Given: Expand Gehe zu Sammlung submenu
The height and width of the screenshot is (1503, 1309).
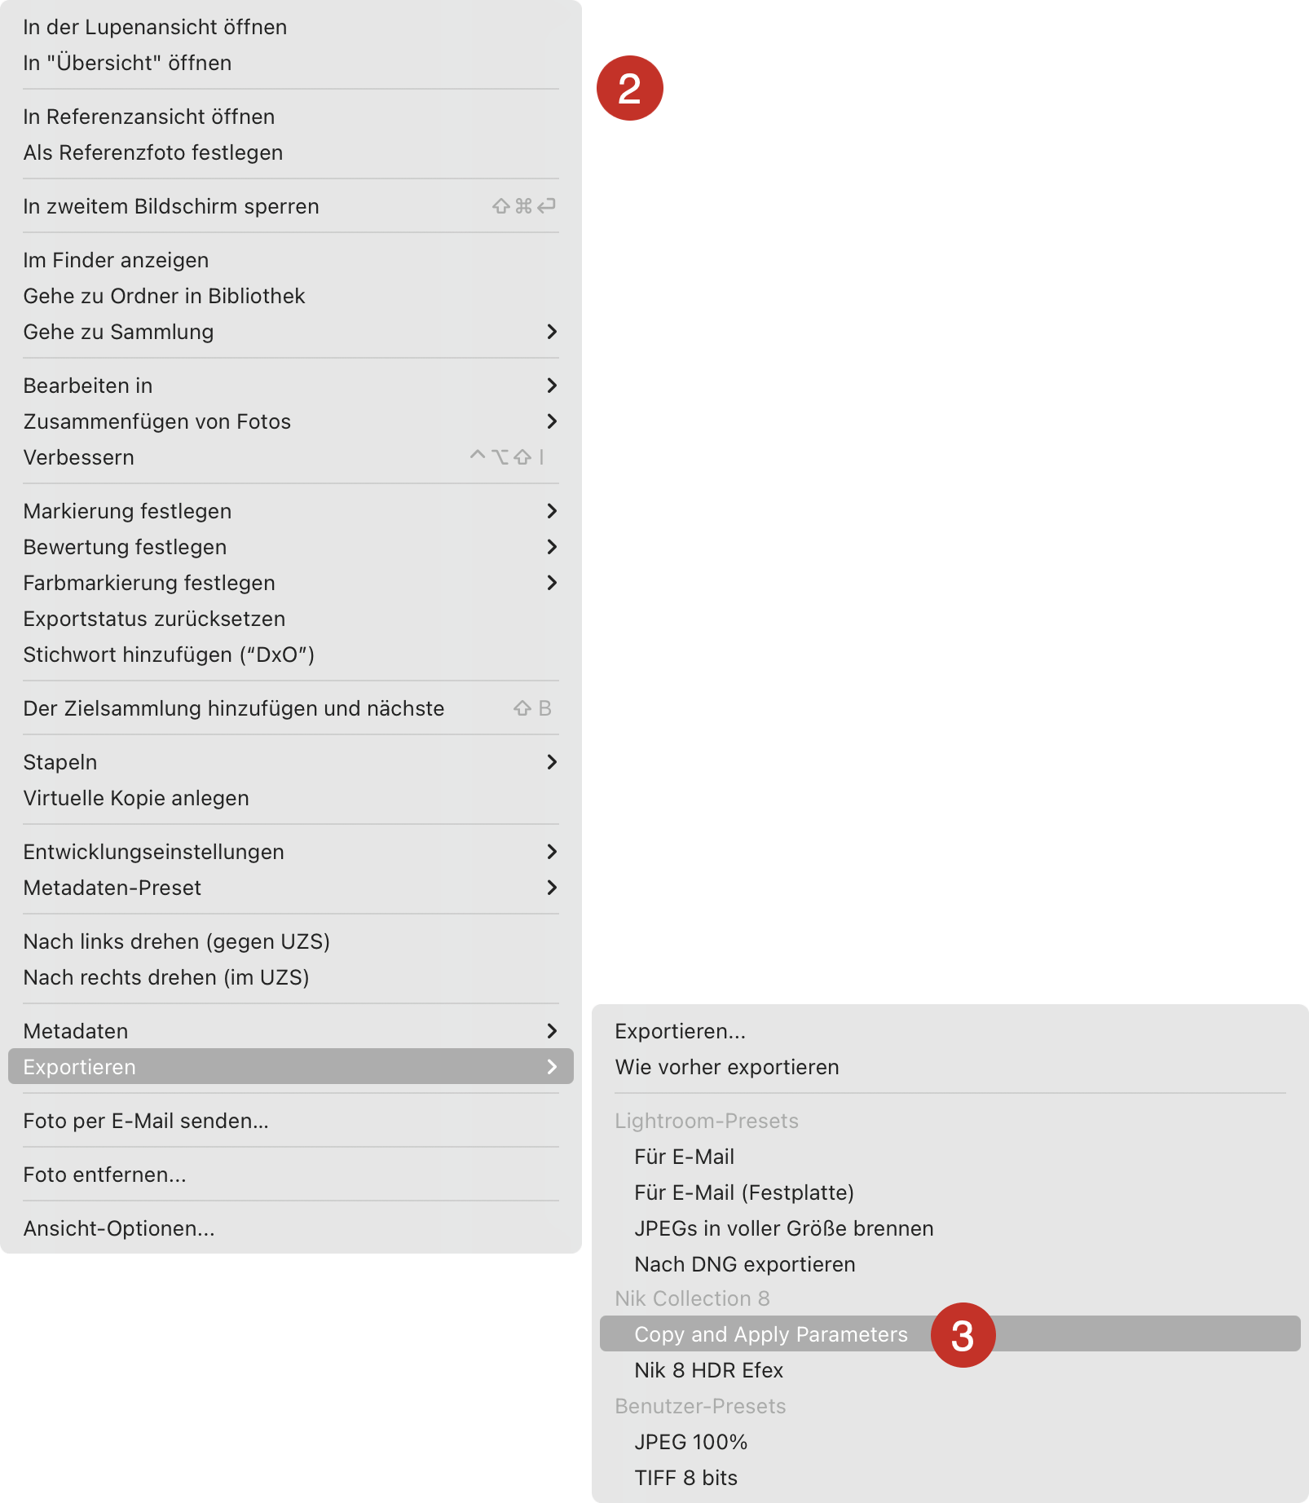Looking at the screenshot, I should [x=290, y=332].
